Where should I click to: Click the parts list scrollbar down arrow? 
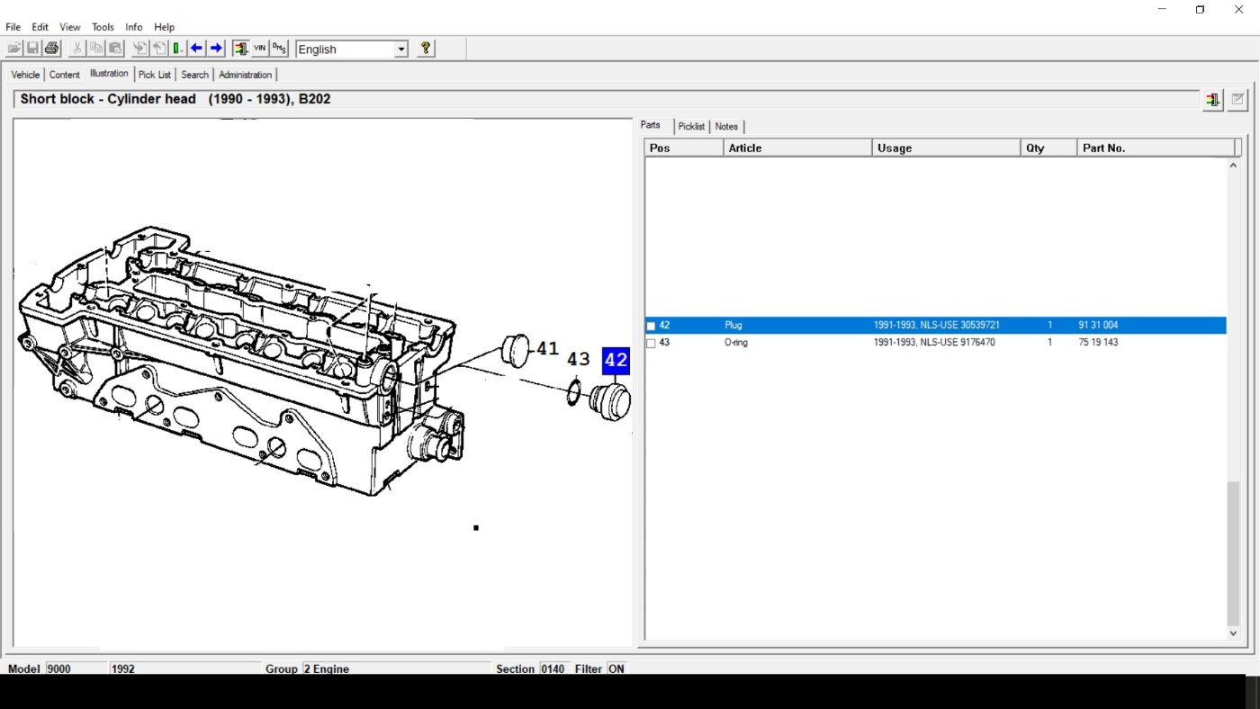[1233, 633]
